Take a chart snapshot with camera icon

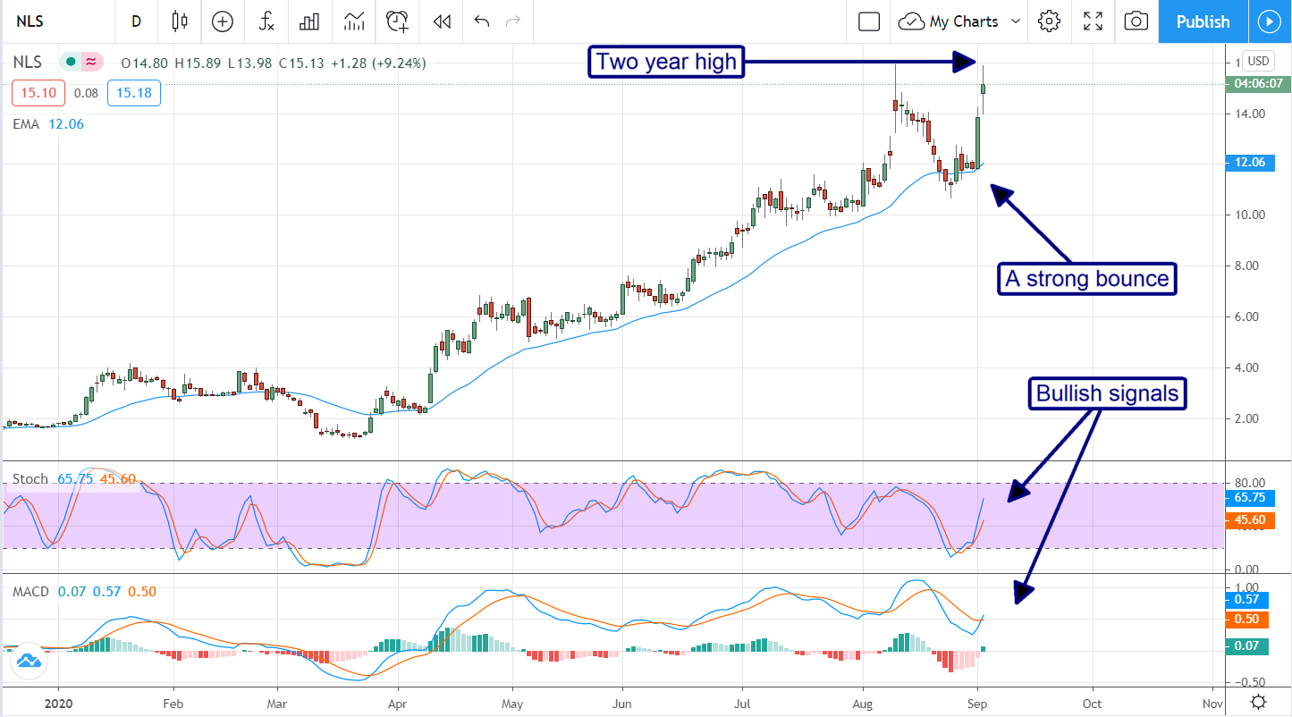click(x=1136, y=21)
